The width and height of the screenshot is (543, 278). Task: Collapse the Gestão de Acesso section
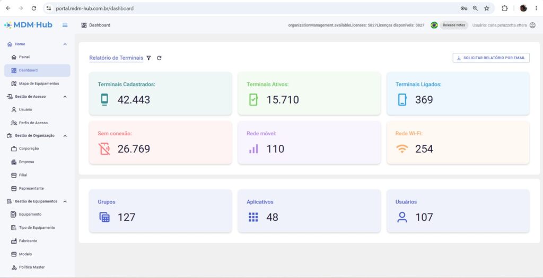(x=65, y=97)
